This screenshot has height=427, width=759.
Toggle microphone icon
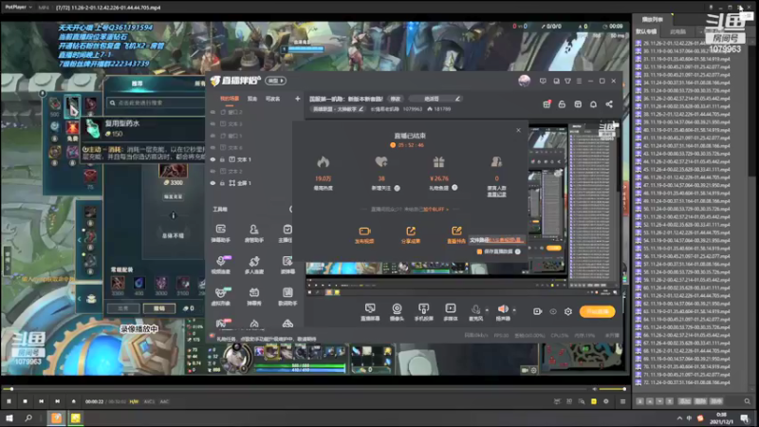pos(476,312)
